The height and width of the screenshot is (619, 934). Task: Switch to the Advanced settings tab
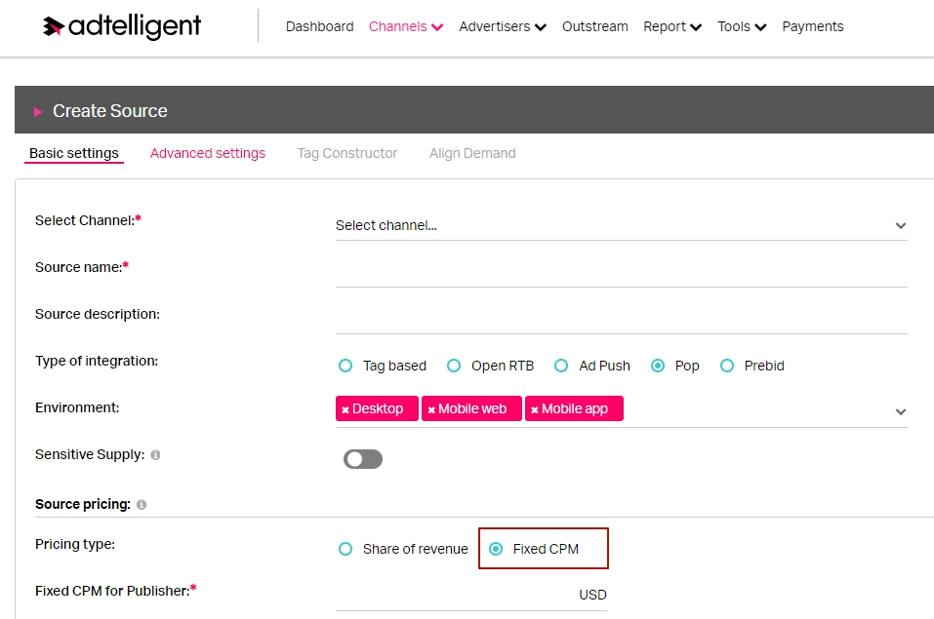(207, 154)
